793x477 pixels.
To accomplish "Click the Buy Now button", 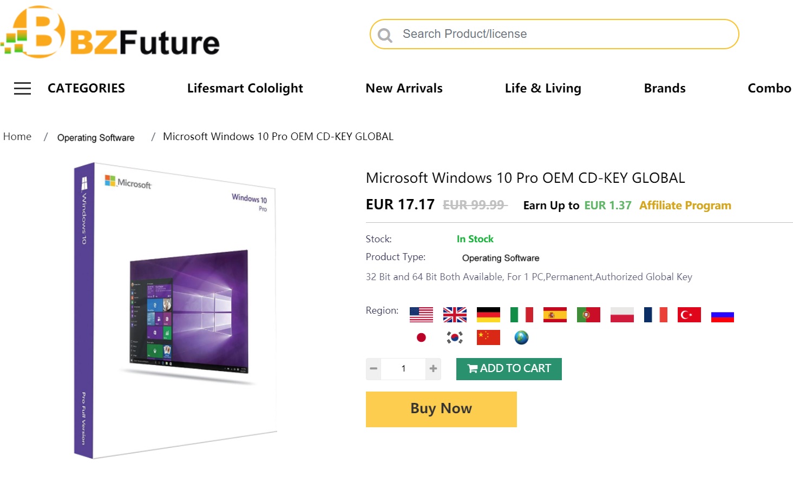I will tap(441, 409).
